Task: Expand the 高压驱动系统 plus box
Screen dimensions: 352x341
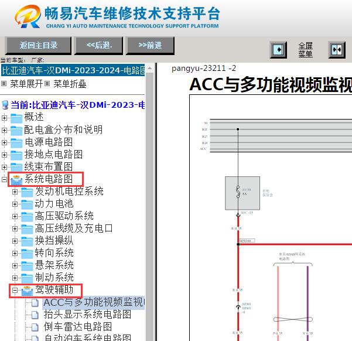Action: [x=15, y=217]
